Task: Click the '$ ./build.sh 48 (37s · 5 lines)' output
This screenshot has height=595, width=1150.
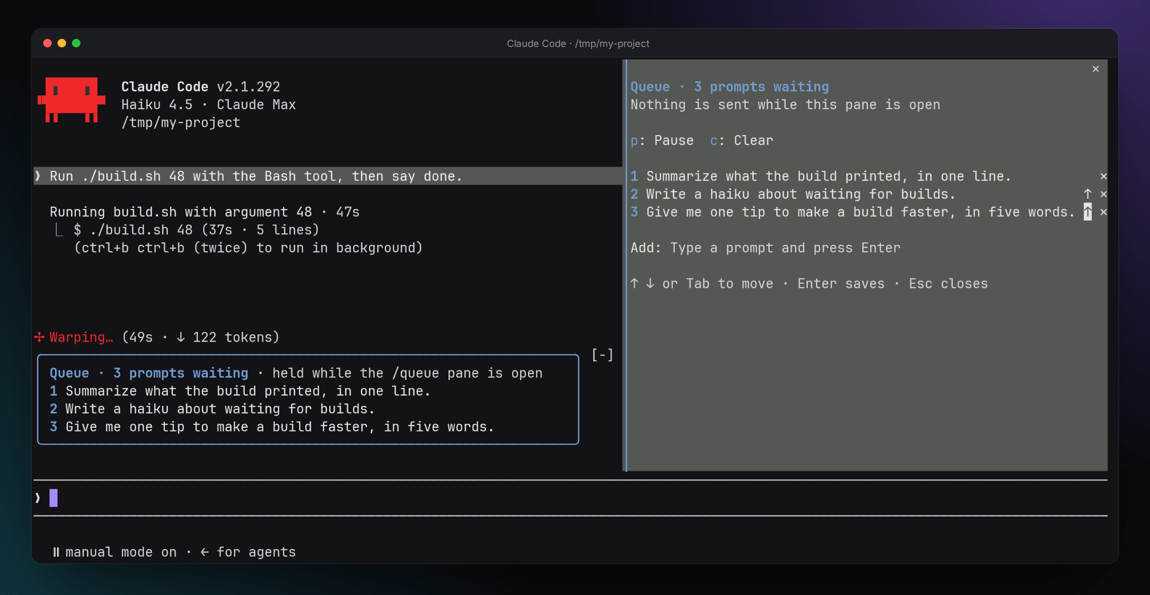Action: click(196, 230)
